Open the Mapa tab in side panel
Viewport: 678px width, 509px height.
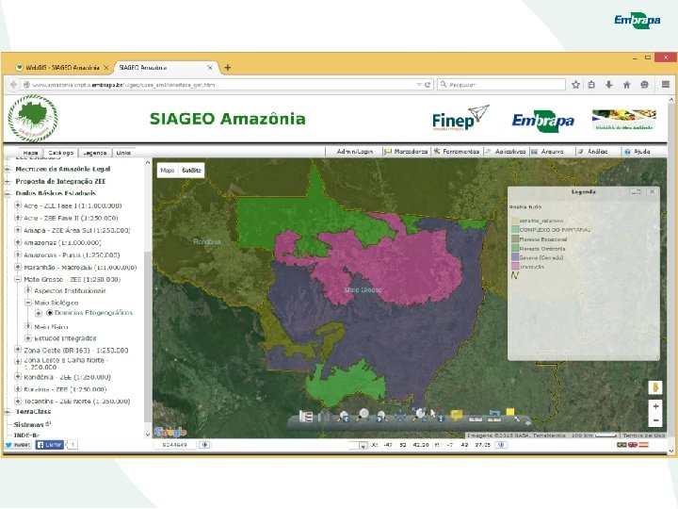pos(30,153)
